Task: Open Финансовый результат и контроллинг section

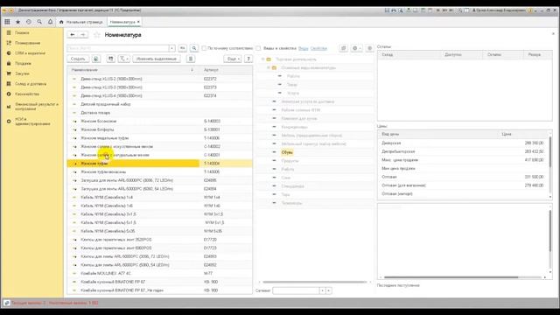Action: pyautogui.click(x=37, y=106)
